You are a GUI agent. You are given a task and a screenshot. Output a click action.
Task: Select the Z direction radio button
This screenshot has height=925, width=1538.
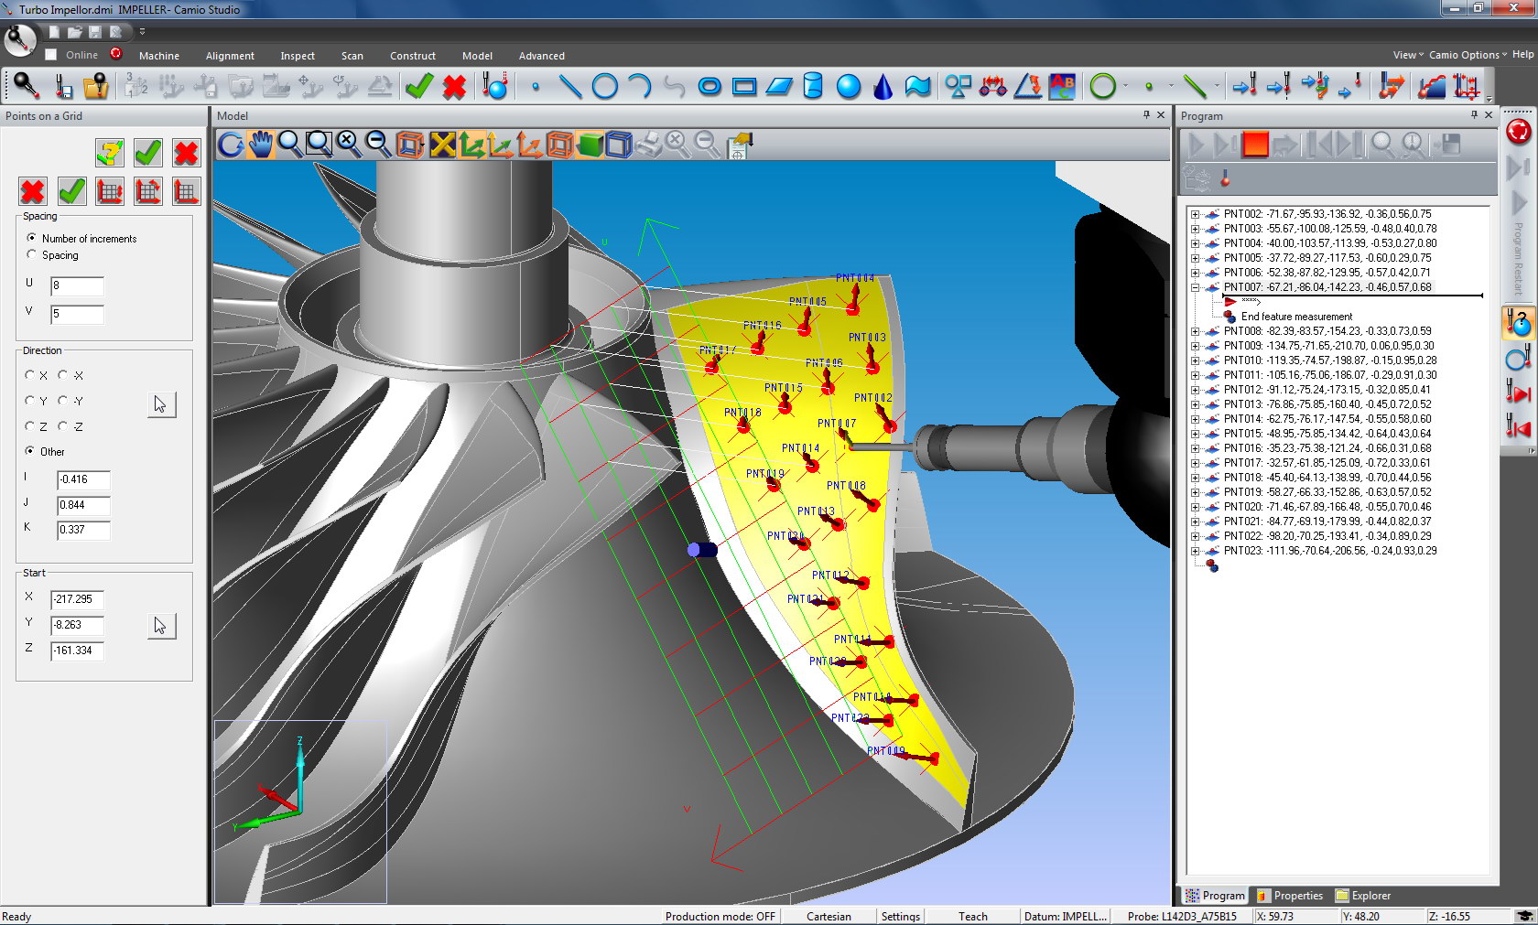[30, 426]
